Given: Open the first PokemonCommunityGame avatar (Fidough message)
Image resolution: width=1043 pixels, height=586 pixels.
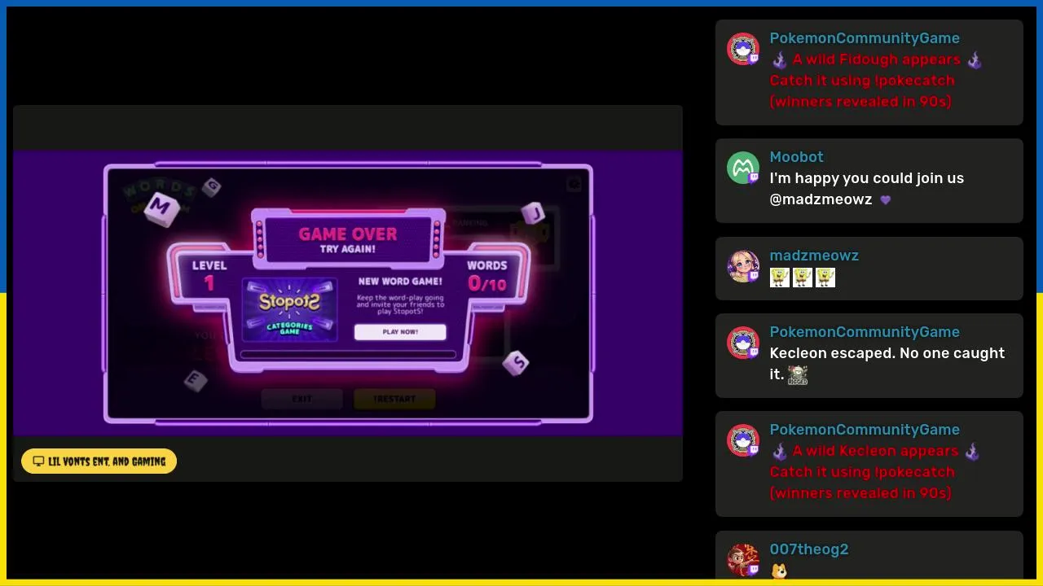Looking at the screenshot, I should (x=743, y=50).
